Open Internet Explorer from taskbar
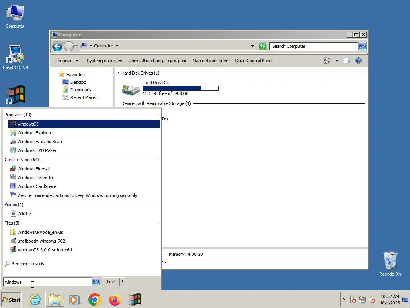This screenshot has width=410, height=308. pos(35,300)
